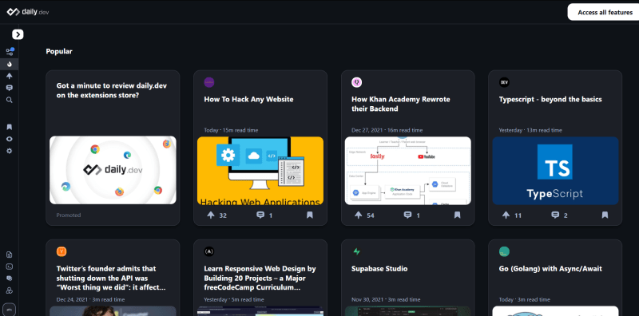Screen dimensions: 639x316
Task: Open the document icon in lower sidebar
Action: [10, 255]
